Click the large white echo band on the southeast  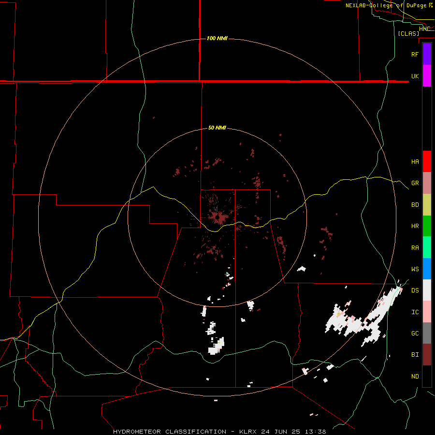[363, 316]
